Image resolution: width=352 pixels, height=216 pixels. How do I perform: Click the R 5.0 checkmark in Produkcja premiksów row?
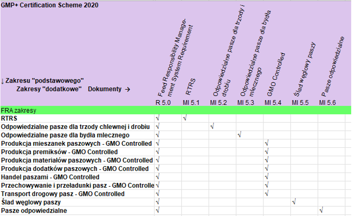[x=158, y=152]
